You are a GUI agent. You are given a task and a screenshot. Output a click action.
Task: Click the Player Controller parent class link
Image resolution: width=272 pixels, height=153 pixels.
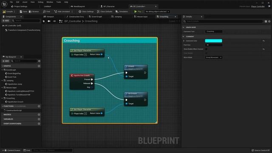click(258, 7)
